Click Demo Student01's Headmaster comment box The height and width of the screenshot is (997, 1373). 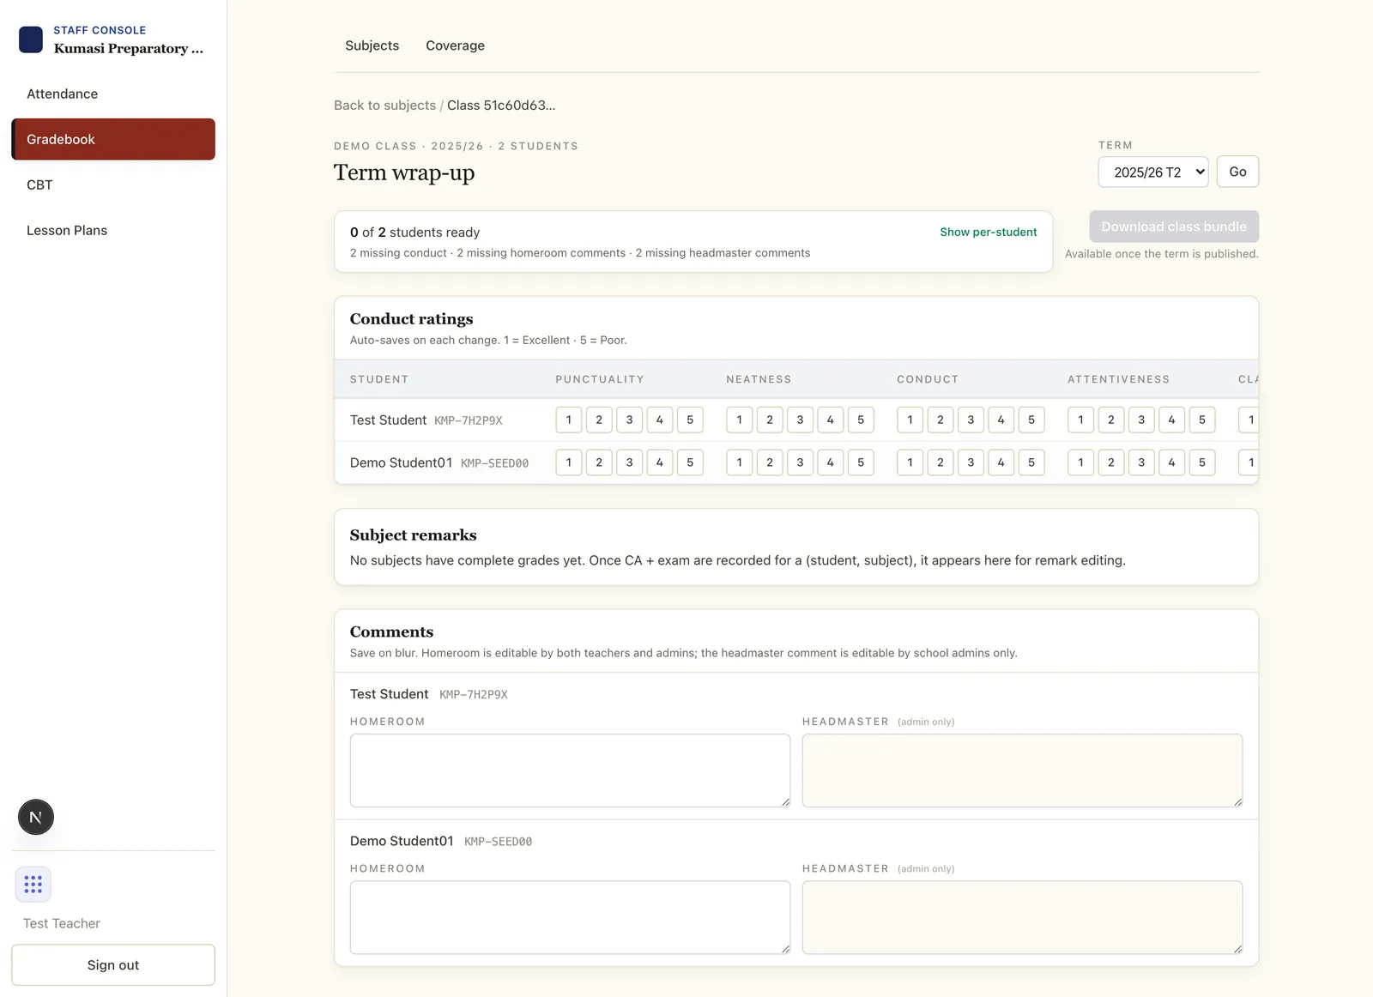(1022, 917)
